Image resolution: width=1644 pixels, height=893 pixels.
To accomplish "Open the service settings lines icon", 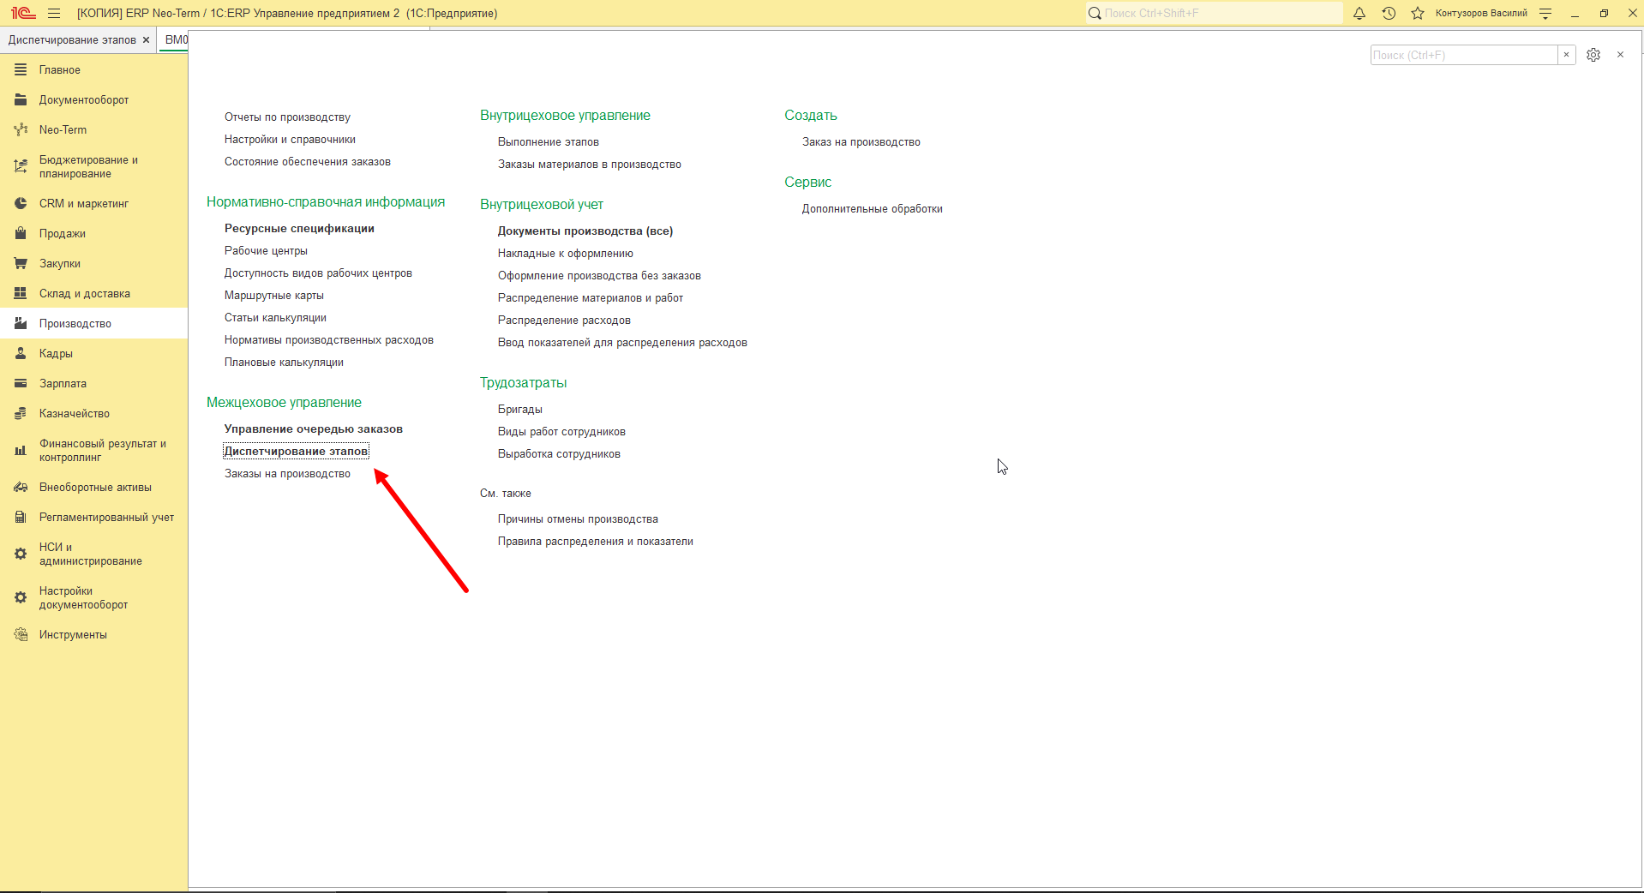I will coord(1545,13).
